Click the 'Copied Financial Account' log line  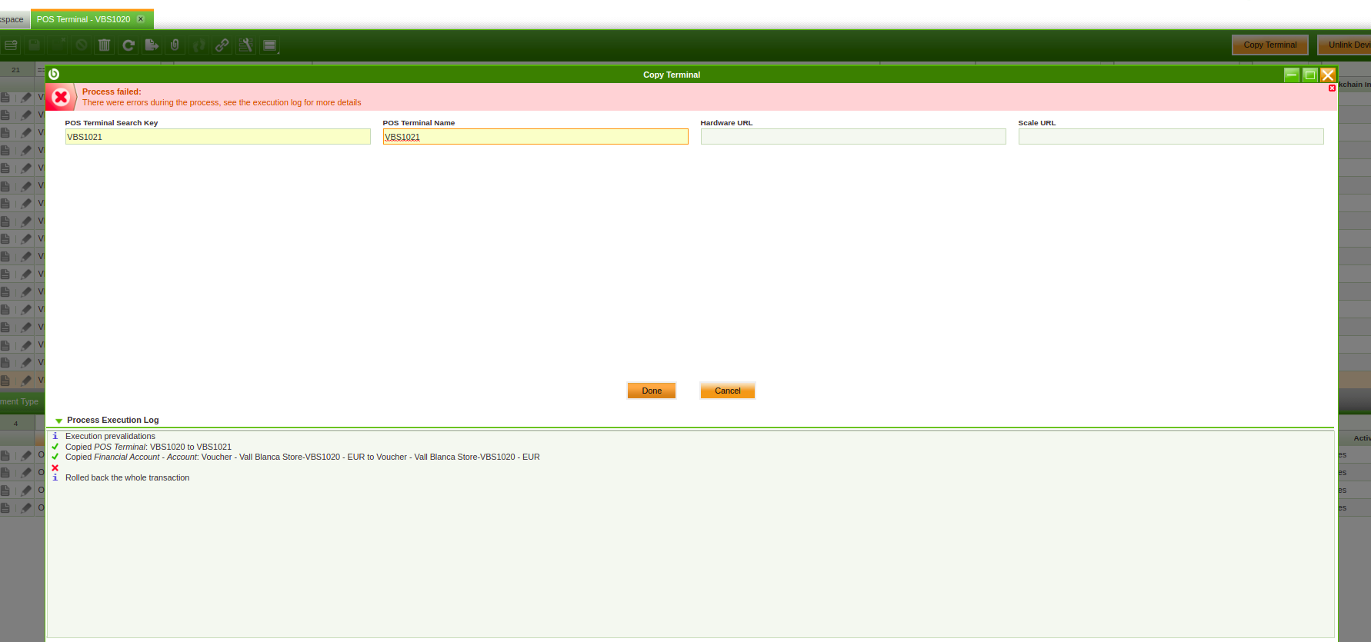pyautogui.click(x=302, y=457)
